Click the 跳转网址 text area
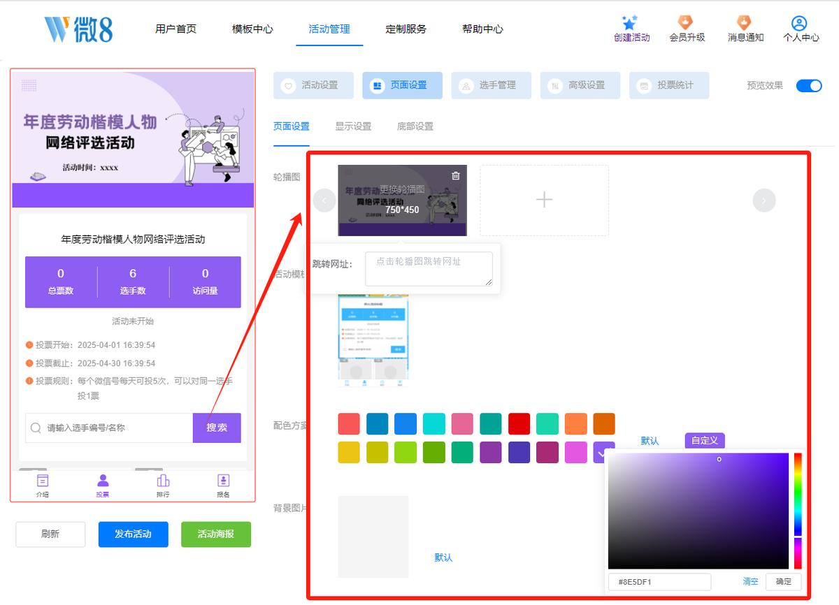The height and width of the screenshot is (605, 839). point(429,269)
